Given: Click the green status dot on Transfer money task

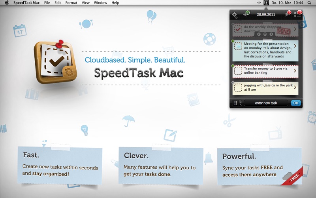Looking at the screenshot, I should point(233,66).
